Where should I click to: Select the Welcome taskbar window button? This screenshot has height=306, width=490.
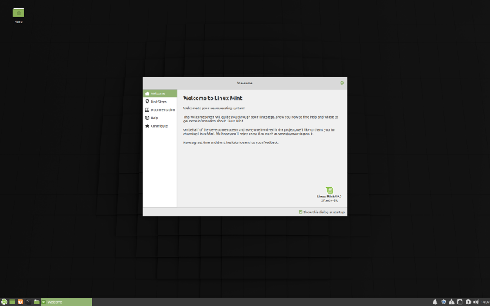[x=67, y=302]
